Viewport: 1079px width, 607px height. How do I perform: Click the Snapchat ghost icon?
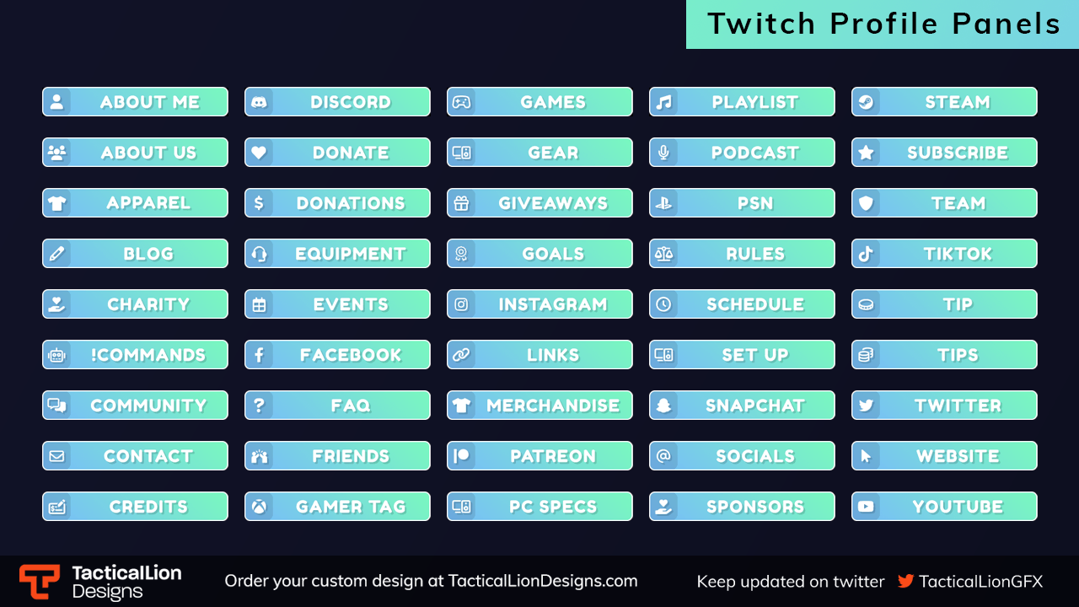[x=663, y=406]
